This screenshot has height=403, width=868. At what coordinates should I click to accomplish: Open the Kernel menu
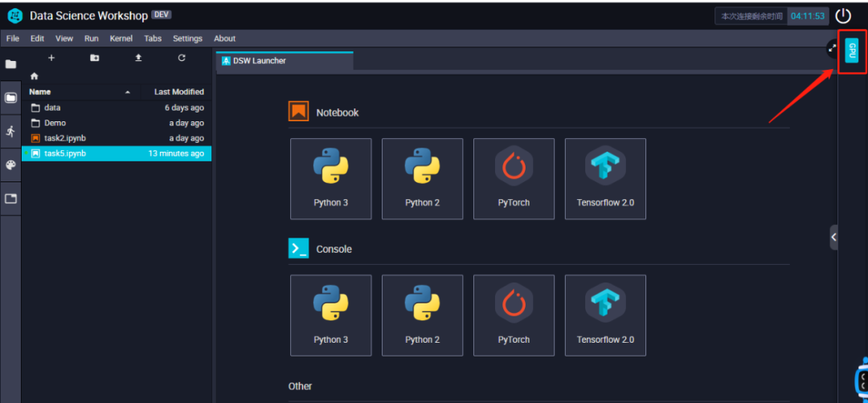click(x=121, y=39)
